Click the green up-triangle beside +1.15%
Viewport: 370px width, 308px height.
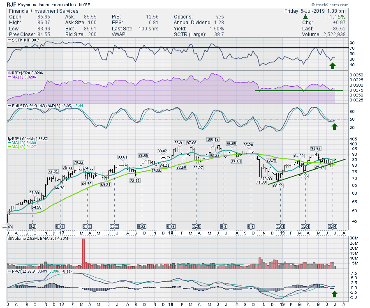pyautogui.click(x=305, y=17)
